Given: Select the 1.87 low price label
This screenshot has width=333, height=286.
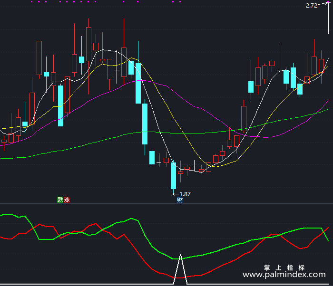Looking at the screenshot, I should 185,194.
